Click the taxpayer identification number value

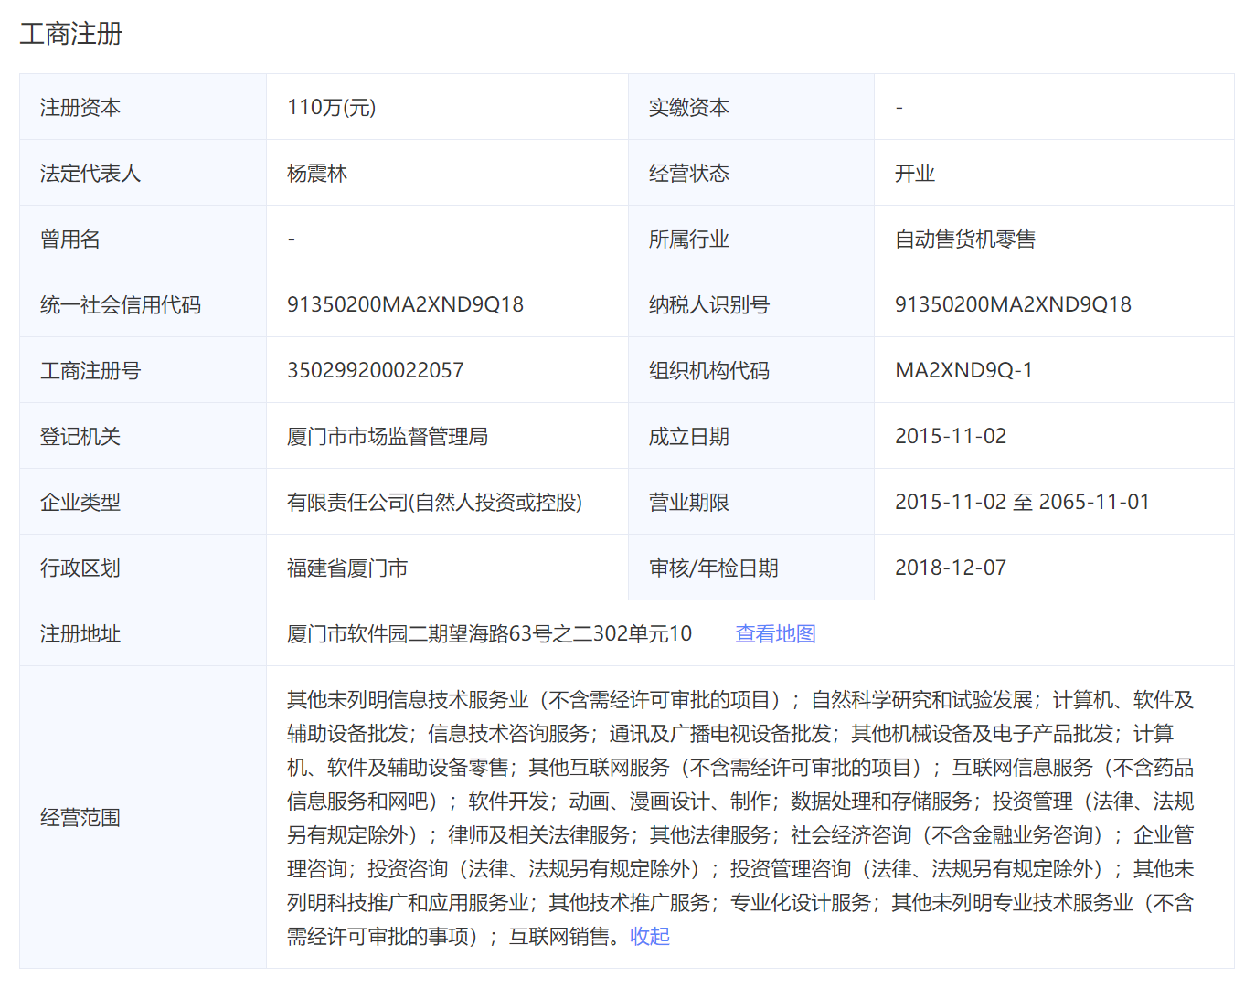click(x=1013, y=304)
